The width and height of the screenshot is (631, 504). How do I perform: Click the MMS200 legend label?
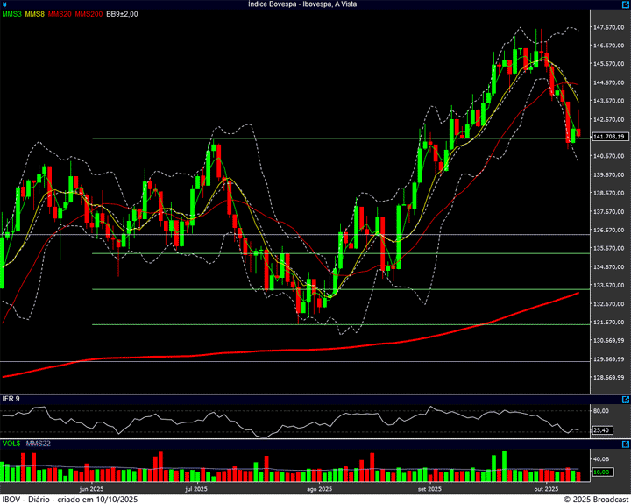tap(88, 15)
